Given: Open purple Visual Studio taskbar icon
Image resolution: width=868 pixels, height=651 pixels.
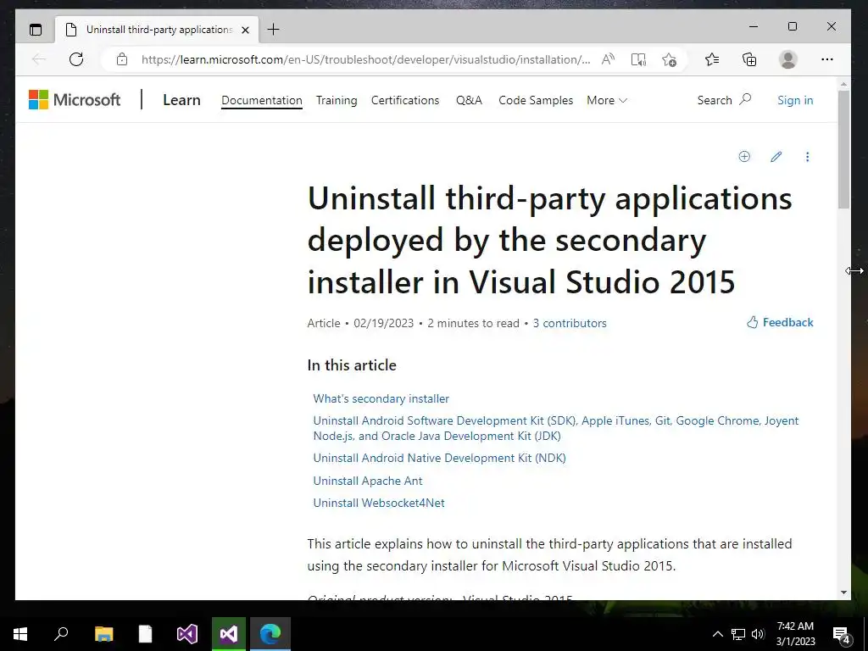Looking at the screenshot, I should tap(187, 634).
